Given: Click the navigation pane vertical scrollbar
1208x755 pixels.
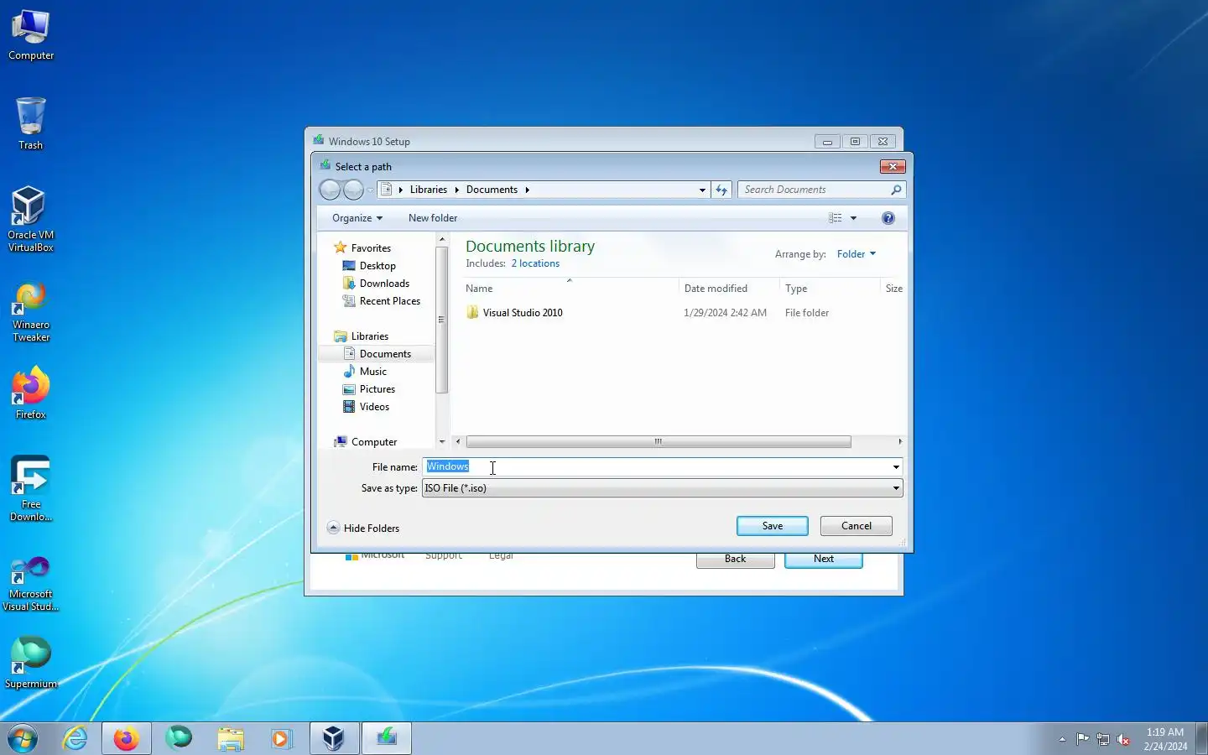Looking at the screenshot, I should 442,320.
